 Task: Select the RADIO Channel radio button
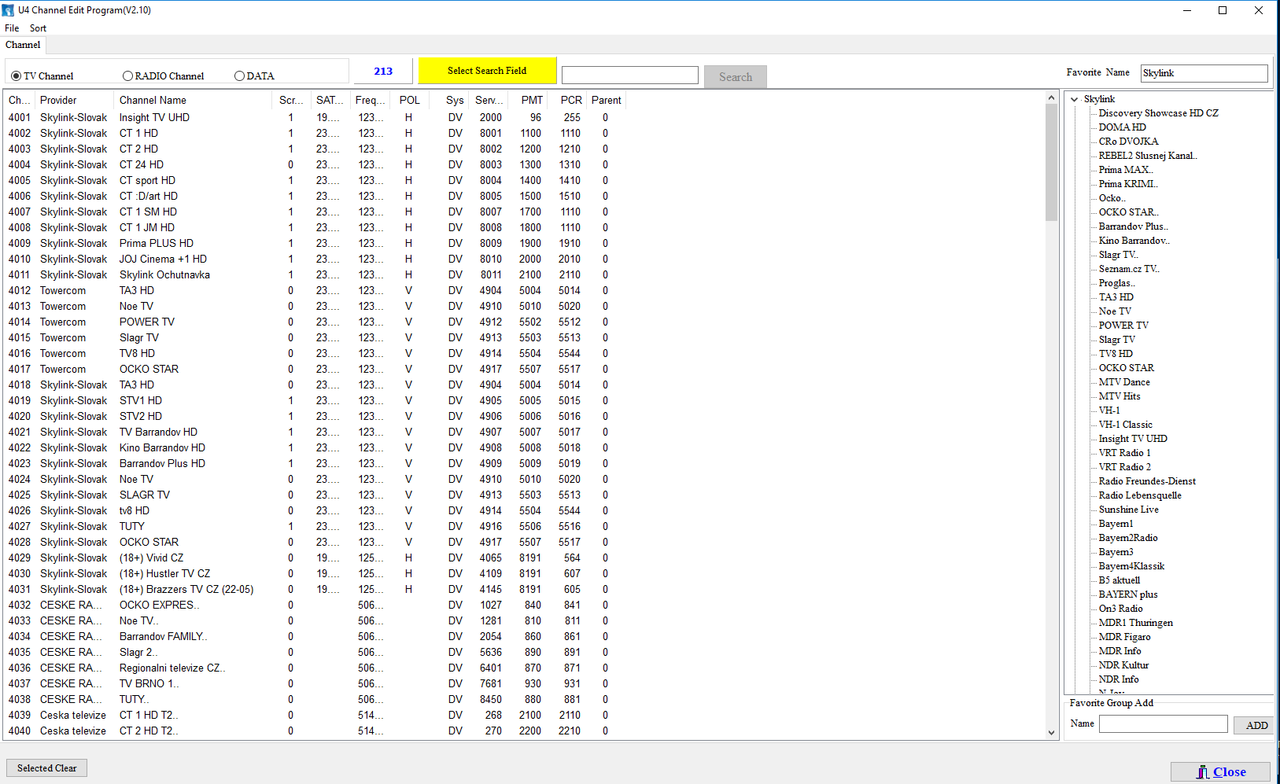(x=127, y=76)
